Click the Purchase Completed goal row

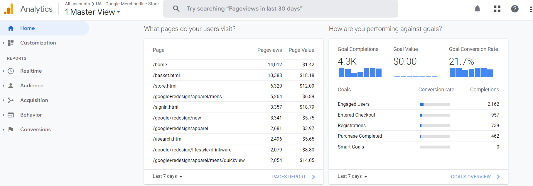point(418,136)
